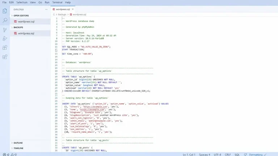This screenshot has height=156, width=278.
Task: Change encoding via UTF-8 indicator
Action: [x=217, y=155]
